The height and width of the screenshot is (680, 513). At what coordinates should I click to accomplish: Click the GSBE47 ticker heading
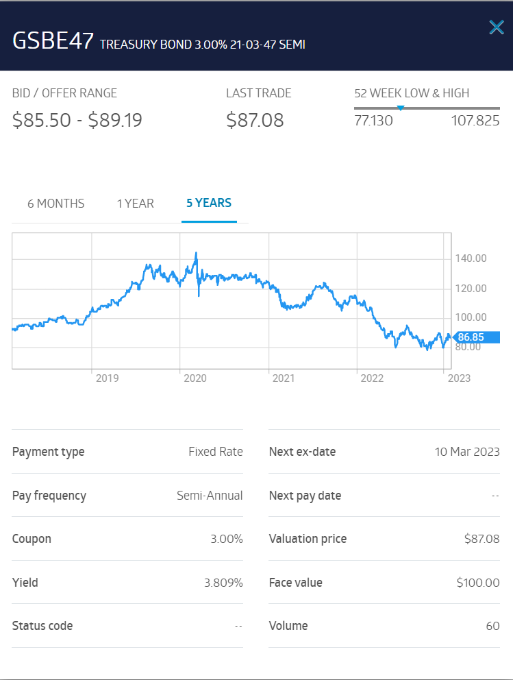coord(53,41)
